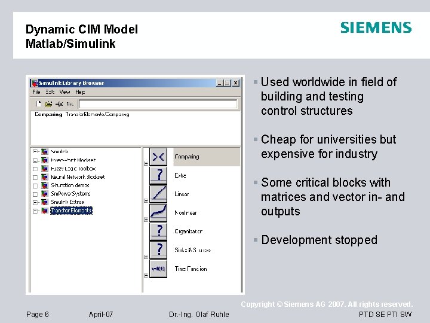Expand the Fuzzy Logic Toolbox node

pos(35,169)
